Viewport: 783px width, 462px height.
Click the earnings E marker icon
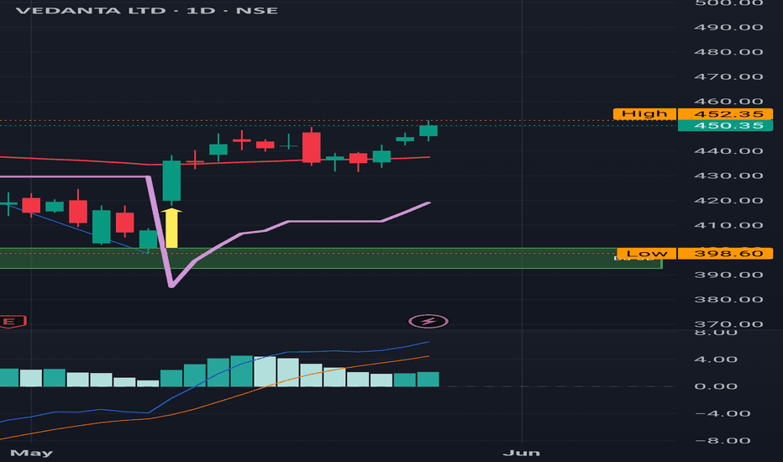pyautogui.click(x=12, y=322)
